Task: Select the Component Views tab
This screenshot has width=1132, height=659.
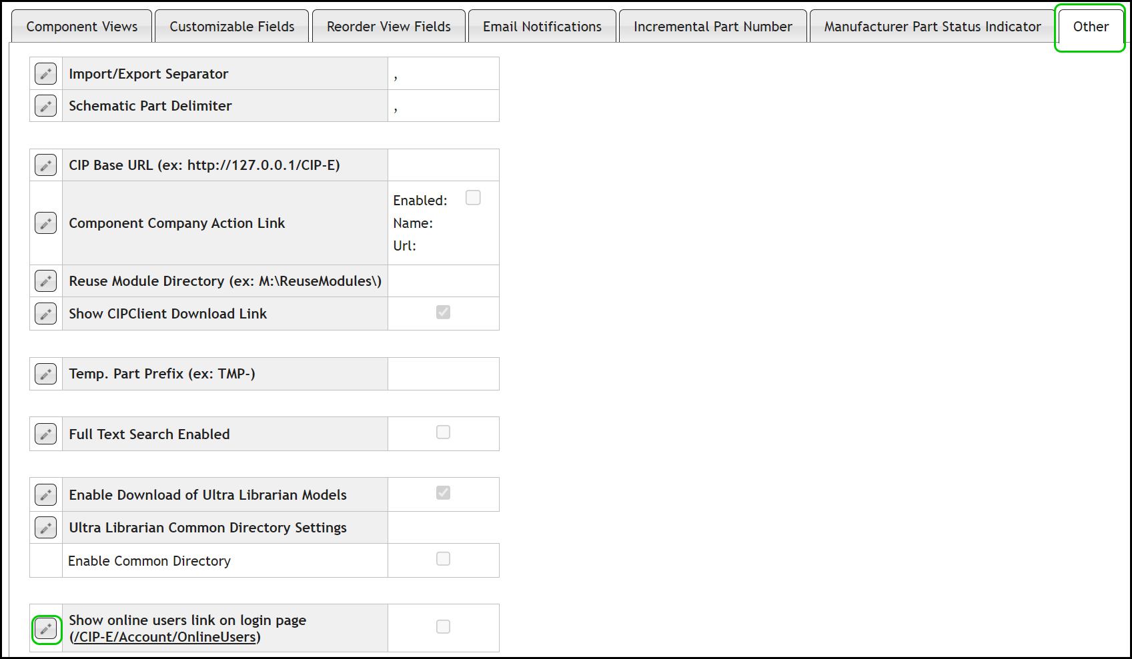Action: pos(81,26)
